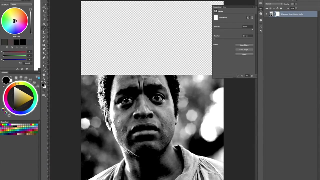Select the Crop tool
Image resolution: width=320 pixels, height=180 pixels.
tap(44, 15)
